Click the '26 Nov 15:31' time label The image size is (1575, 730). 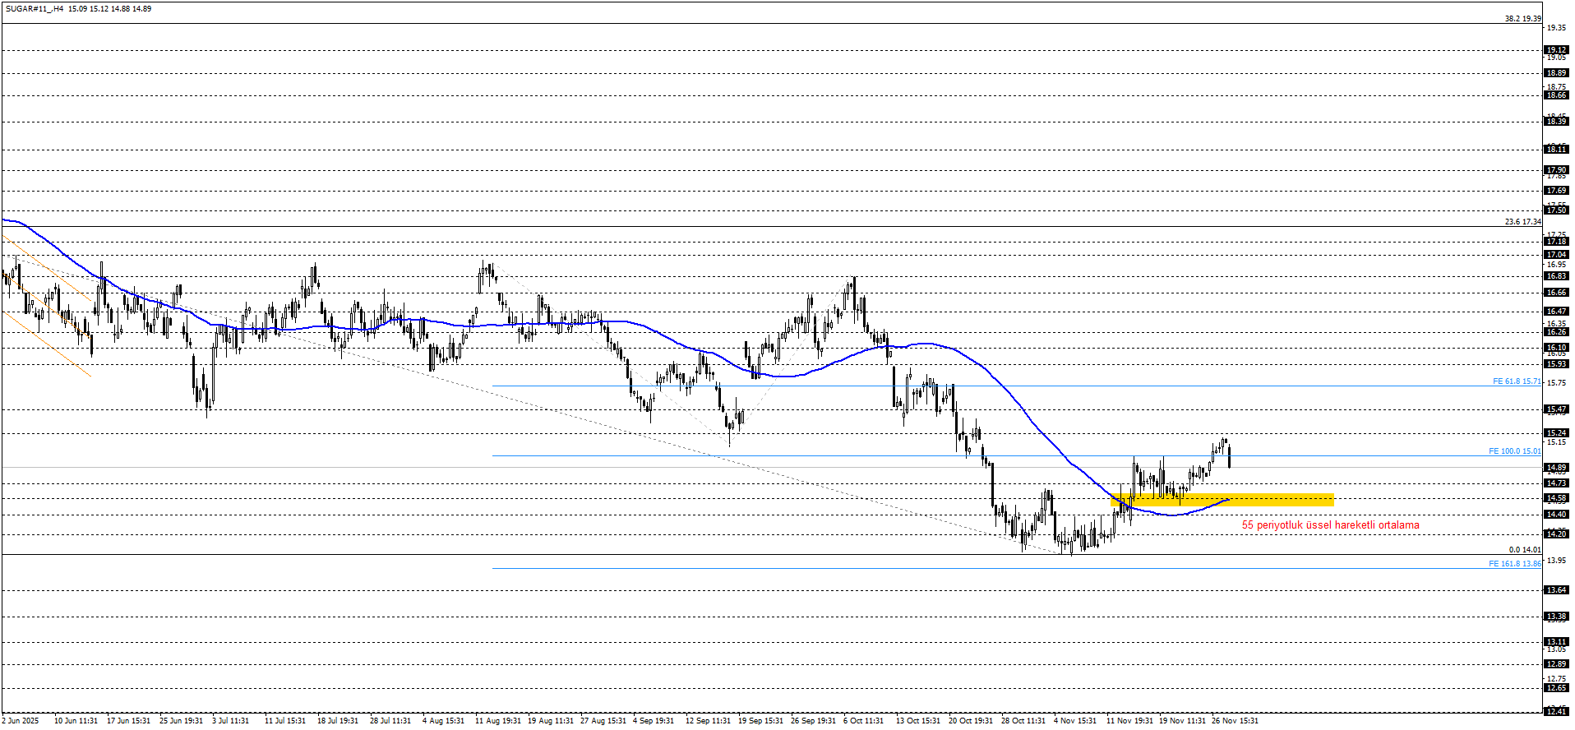[x=1235, y=721]
